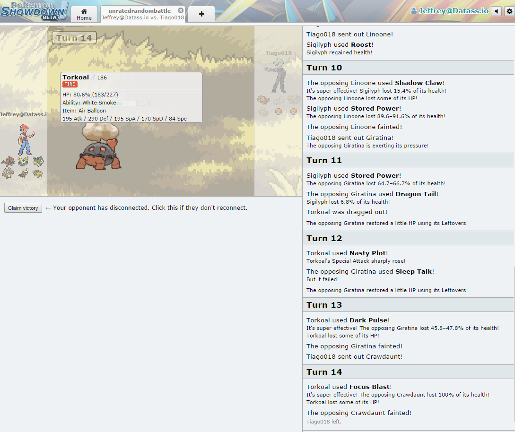The width and height of the screenshot is (515, 432).
Task: Click the Pokémon Showdown BETA logo
Action: (34, 10)
